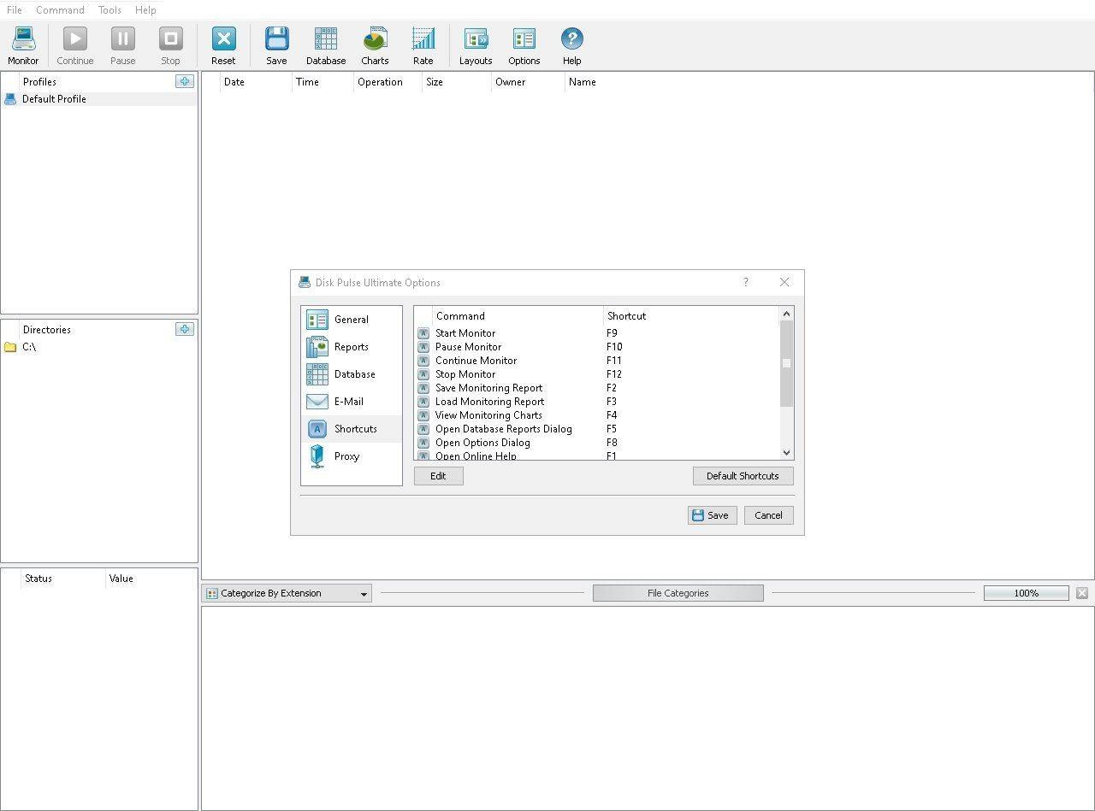1095x811 pixels.
Task: Click the dialog question-mark help button
Action: (745, 282)
